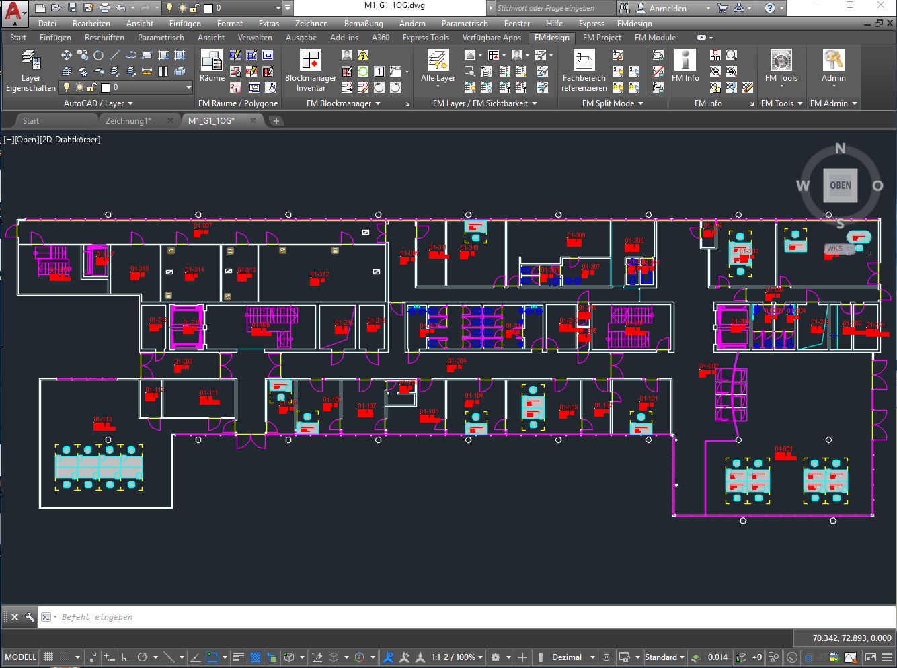The image size is (897, 668).
Task: Open the shopping cart Autodesk App Store icon
Action: point(723,8)
